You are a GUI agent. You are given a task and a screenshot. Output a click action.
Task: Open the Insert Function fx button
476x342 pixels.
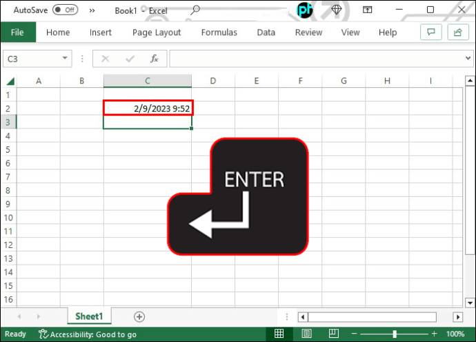click(x=155, y=58)
